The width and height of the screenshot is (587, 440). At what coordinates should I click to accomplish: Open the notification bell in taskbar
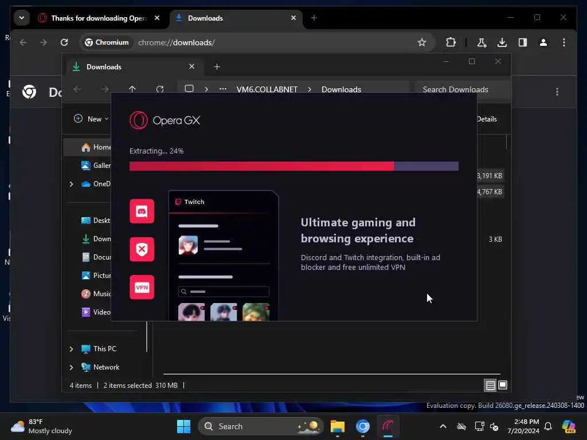click(x=548, y=426)
